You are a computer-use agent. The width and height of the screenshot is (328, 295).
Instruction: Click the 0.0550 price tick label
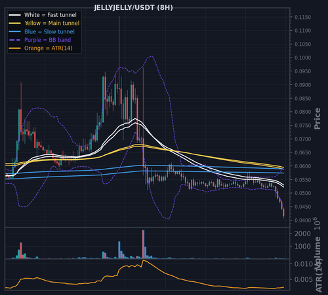tap(302, 180)
